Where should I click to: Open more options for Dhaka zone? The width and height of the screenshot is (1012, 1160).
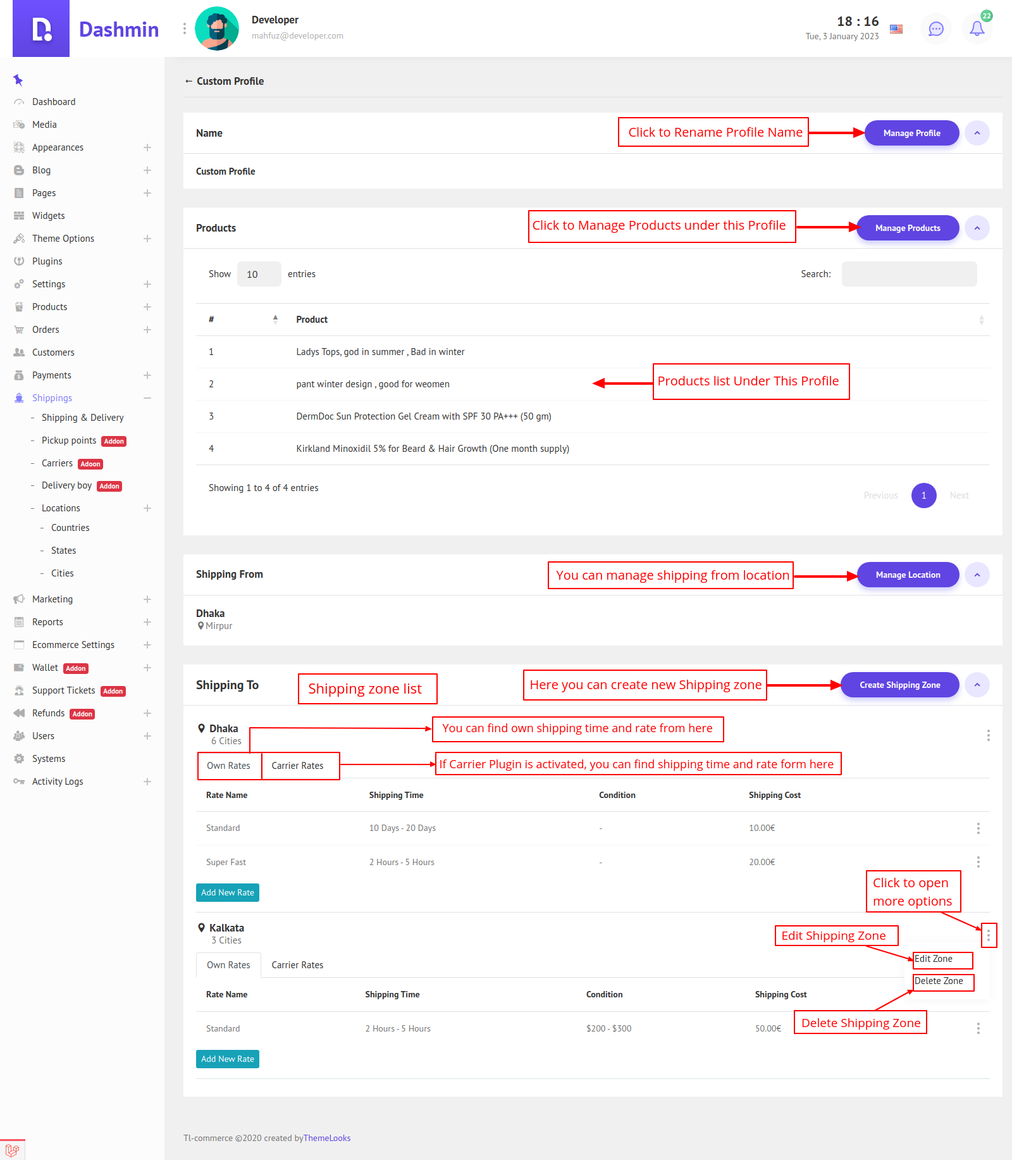(988, 735)
